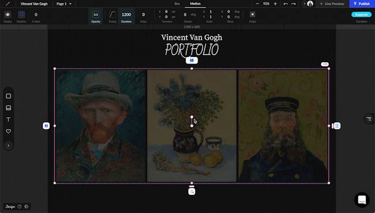The height and width of the screenshot is (213, 375).
Task: Switch to the Box tab
Action: pyautogui.click(x=177, y=4)
